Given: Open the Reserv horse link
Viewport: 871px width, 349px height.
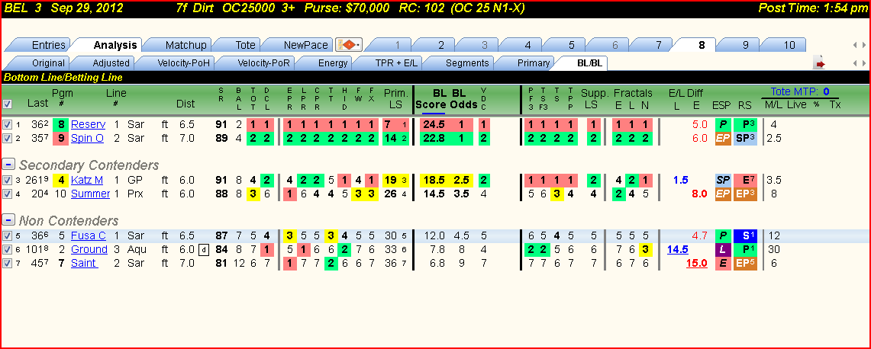Looking at the screenshot, I should pos(88,124).
